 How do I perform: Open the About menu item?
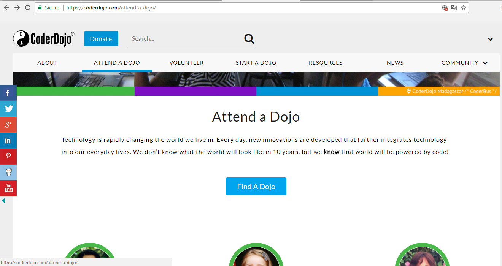[48, 63]
